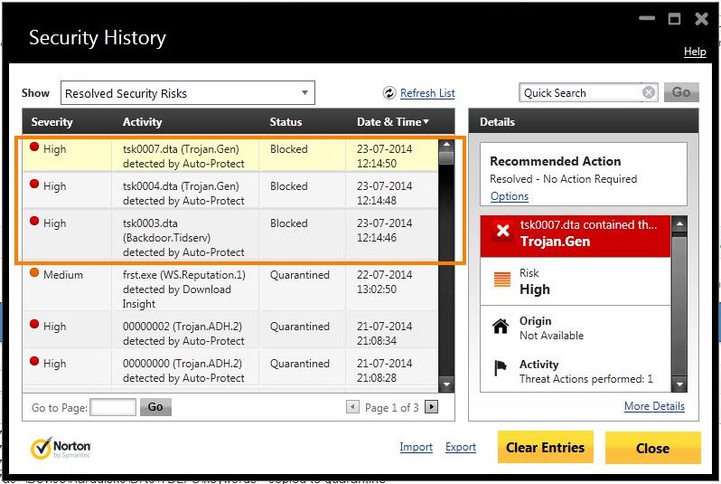Viewport: 721px width, 484px height.
Task: Click the Status column header
Action: click(x=286, y=122)
